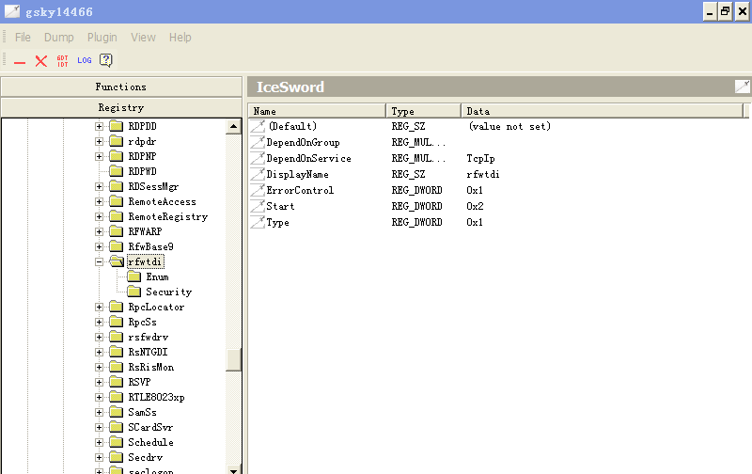Click the Security subkey folder icon
The image size is (752, 474).
[134, 292]
